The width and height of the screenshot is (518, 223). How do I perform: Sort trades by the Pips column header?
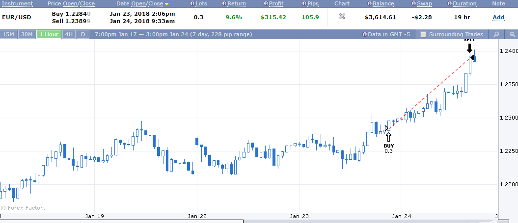click(x=312, y=3)
